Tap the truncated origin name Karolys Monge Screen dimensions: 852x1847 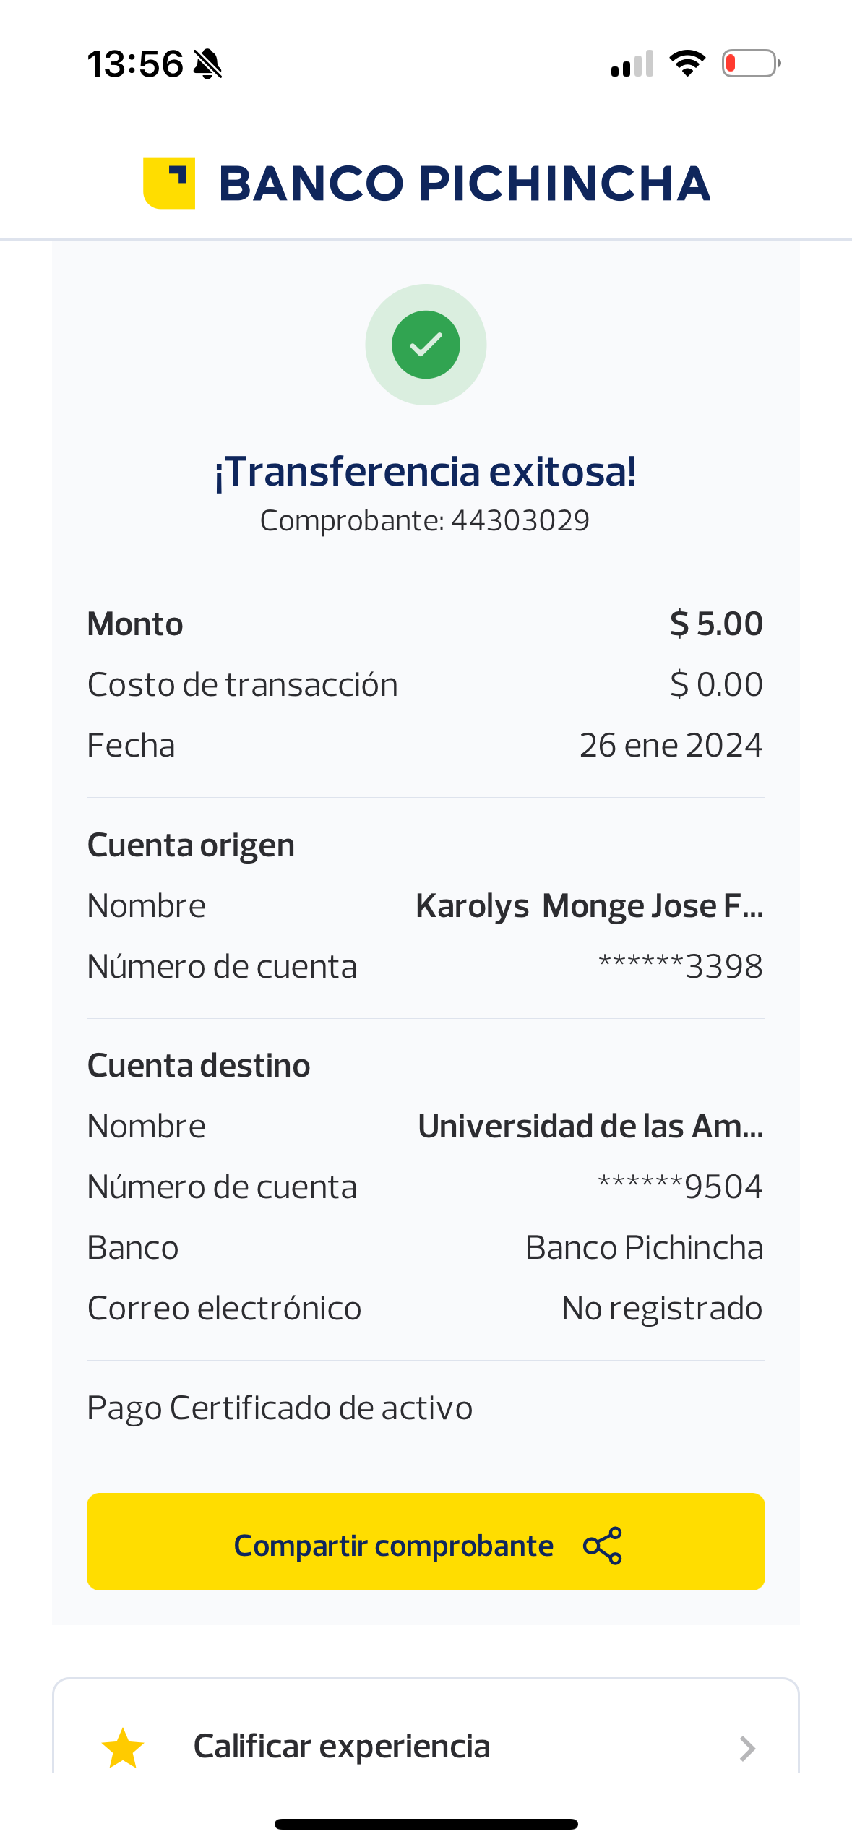pyautogui.click(x=589, y=905)
